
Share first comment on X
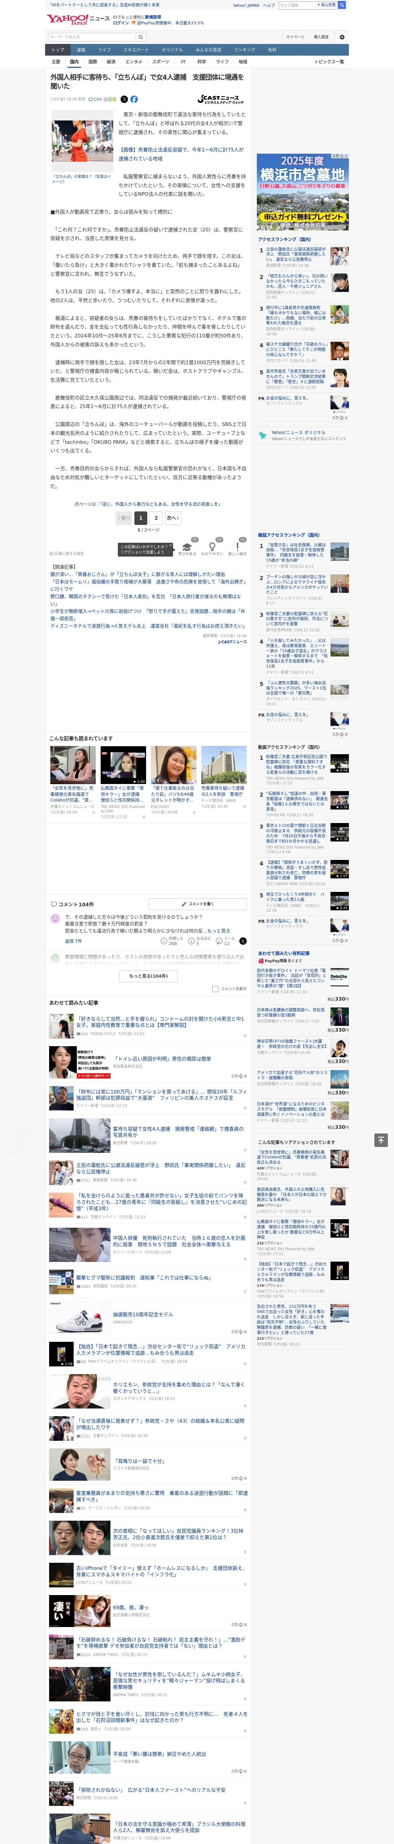[242, 941]
